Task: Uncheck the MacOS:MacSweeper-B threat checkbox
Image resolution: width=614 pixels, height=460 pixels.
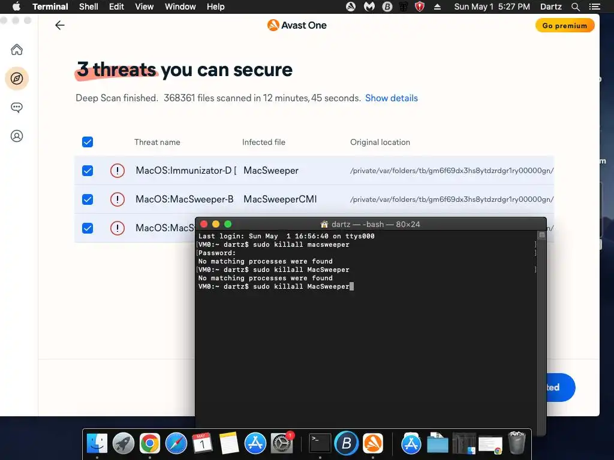Action: click(88, 199)
